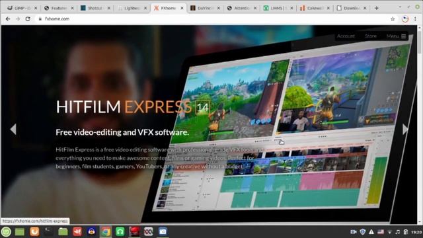The height and width of the screenshot is (238, 423).
Task: Bookmark this page with the star icon
Action: click(x=393, y=19)
